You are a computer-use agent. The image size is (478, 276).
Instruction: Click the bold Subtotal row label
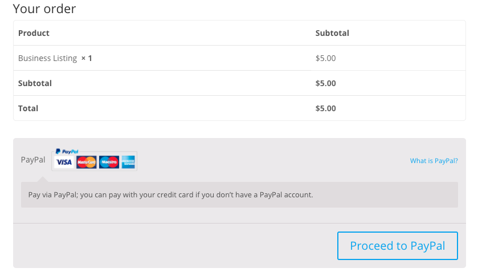[x=35, y=83]
